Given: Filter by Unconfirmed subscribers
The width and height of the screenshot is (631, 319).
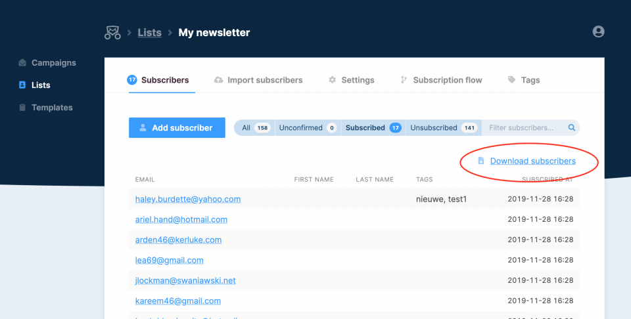Looking at the screenshot, I should tap(308, 128).
